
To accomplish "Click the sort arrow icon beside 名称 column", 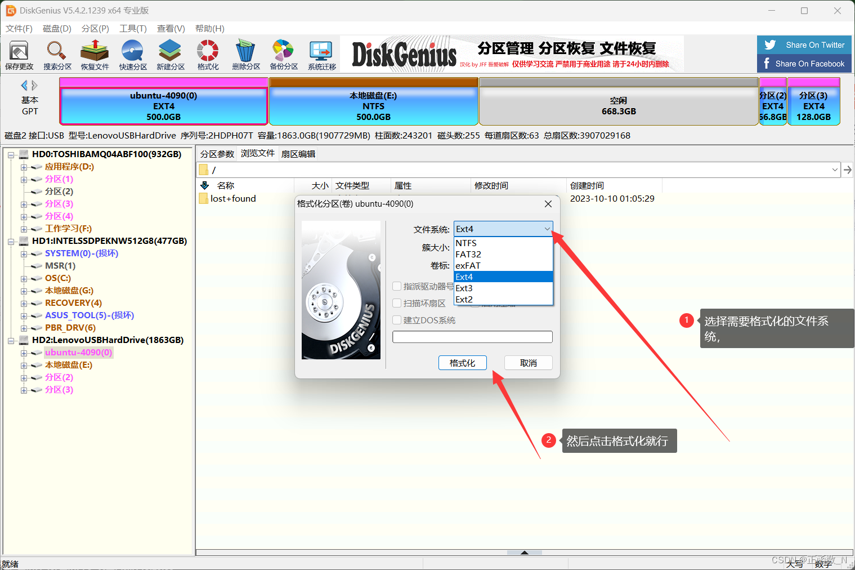I will pos(204,185).
